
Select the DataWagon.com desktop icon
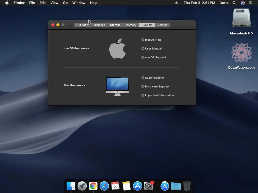pos(241,53)
